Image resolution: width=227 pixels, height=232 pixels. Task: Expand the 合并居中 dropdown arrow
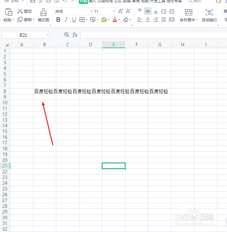coord(197,19)
